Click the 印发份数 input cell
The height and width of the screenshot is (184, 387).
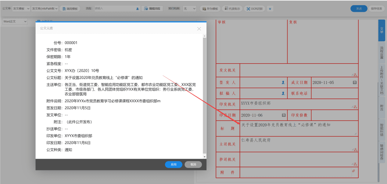click(335, 115)
